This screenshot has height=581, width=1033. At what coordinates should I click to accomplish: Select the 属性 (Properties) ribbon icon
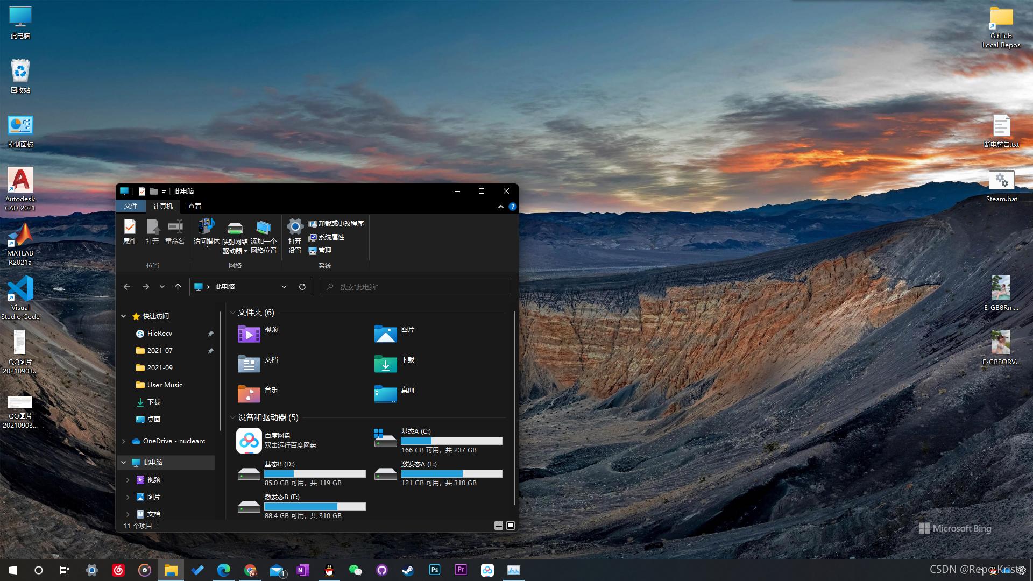129,232
